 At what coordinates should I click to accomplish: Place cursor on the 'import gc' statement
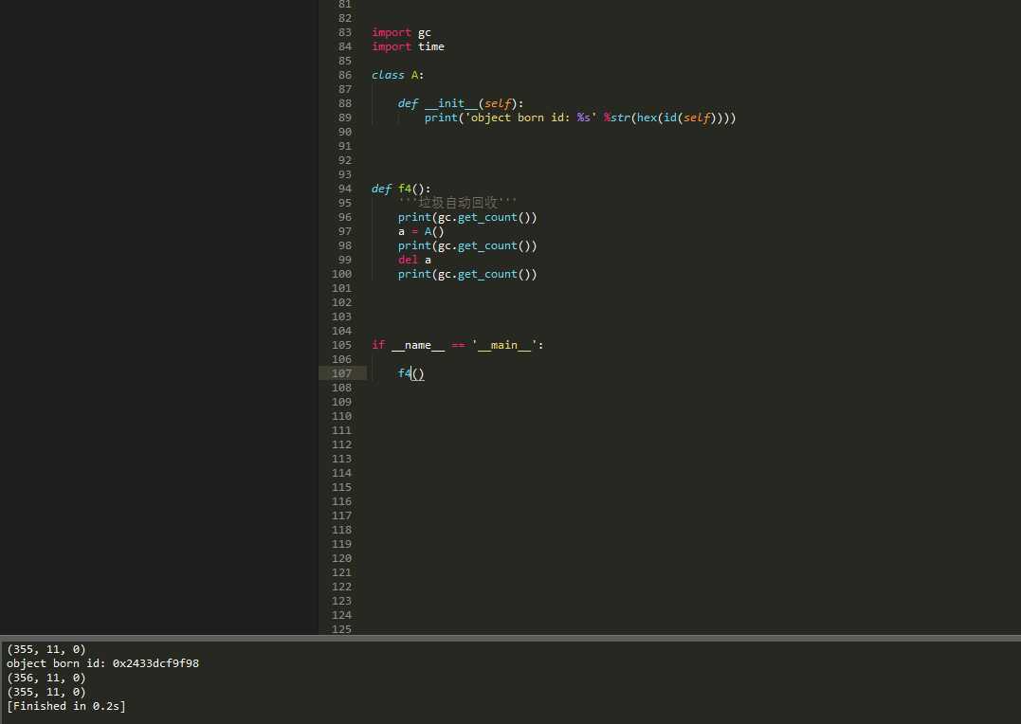pos(401,32)
